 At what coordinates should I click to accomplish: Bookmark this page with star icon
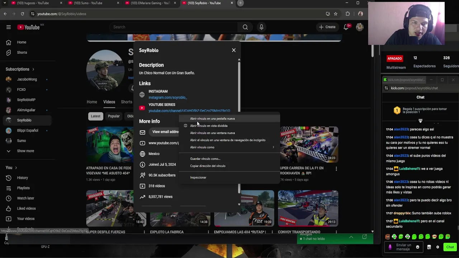point(336,14)
